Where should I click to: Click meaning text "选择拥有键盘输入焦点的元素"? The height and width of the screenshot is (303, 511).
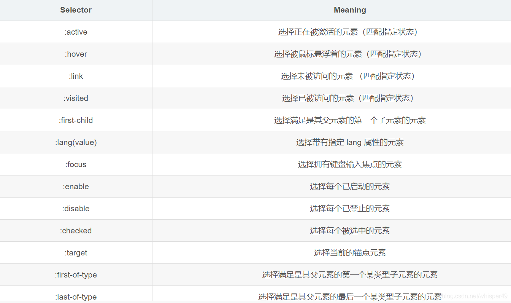coord(350,164)
